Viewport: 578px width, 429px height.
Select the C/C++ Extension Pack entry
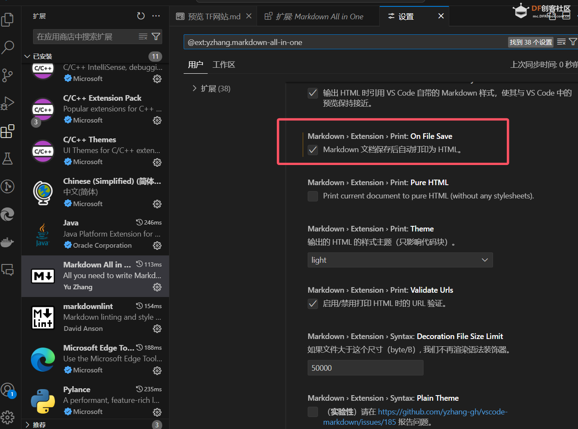click(x=95, y=110)
